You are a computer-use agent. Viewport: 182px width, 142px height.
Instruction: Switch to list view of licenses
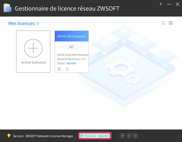(163, 23)
